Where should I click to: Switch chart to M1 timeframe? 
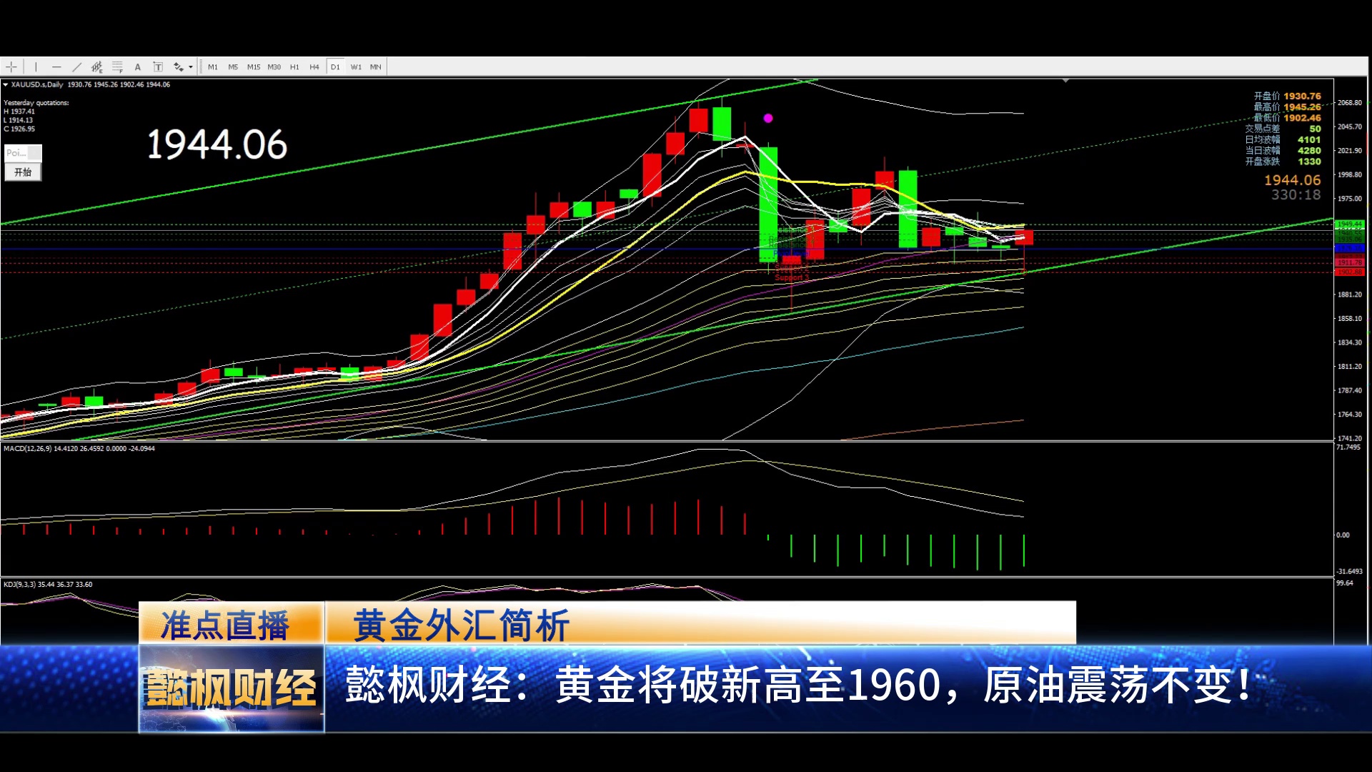213,67
